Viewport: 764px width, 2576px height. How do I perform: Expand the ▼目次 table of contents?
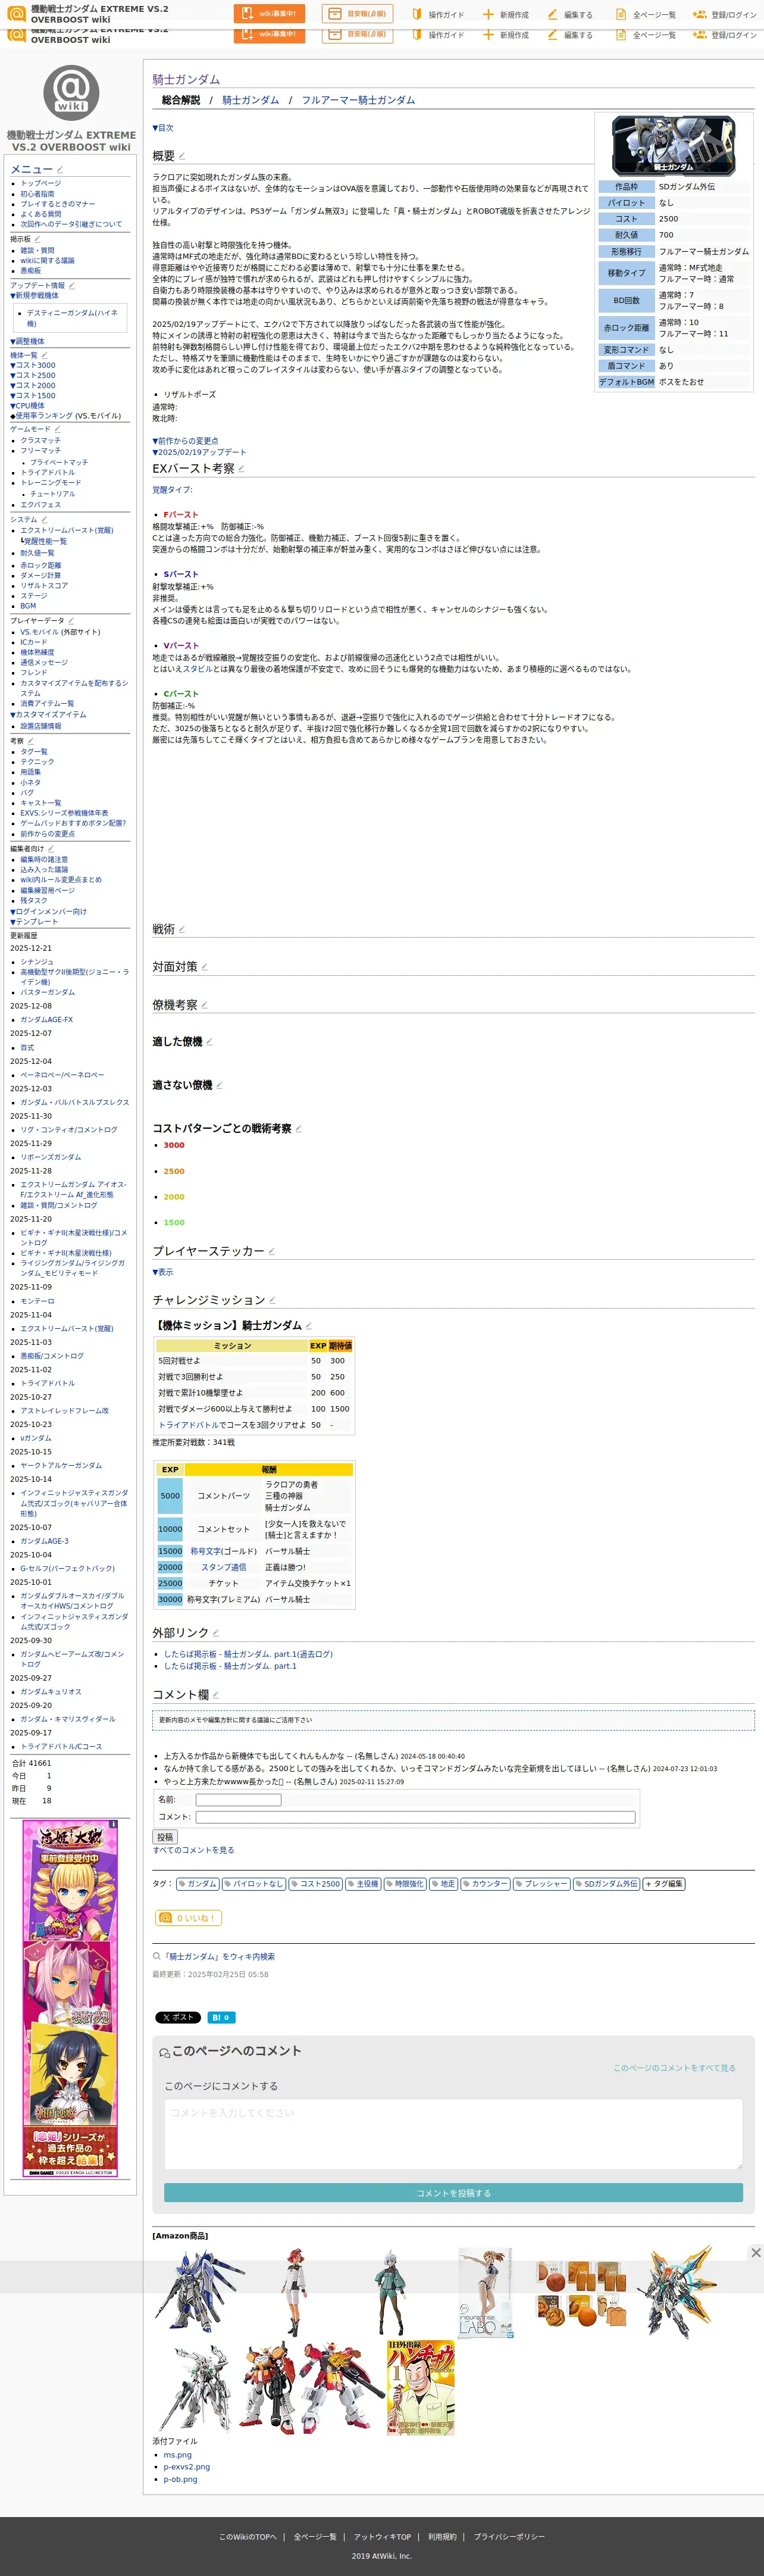coord(163,128)
